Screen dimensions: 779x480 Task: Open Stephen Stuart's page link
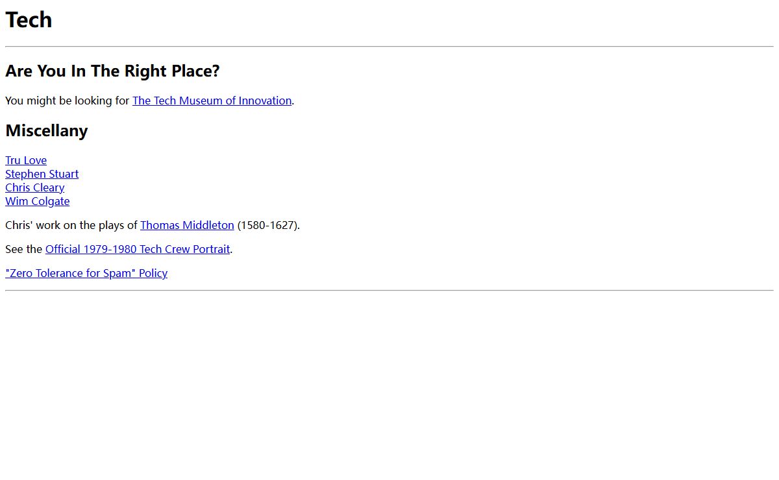pyautogui.click(x=42, y=174)
